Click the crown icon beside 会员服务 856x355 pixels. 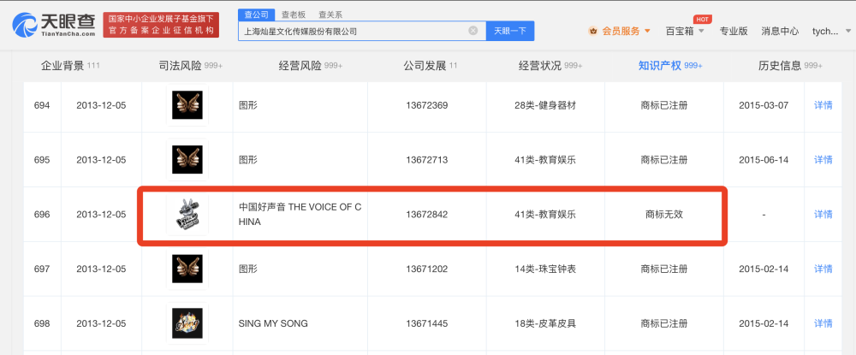593,31
